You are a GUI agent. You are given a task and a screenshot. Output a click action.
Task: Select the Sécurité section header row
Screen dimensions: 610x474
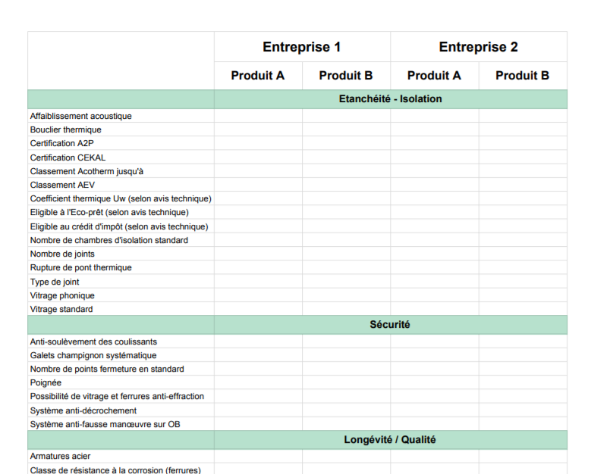390,325
